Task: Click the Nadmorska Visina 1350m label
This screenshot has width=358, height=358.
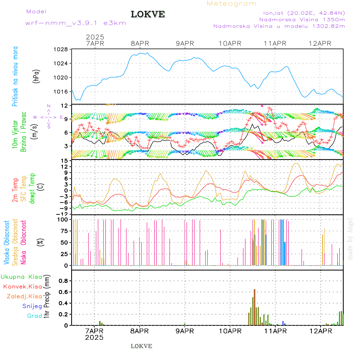Action: (x=302, y=19)
